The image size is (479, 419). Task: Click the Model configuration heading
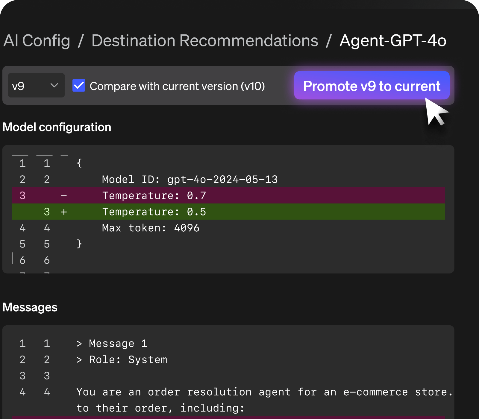(57, 127)
